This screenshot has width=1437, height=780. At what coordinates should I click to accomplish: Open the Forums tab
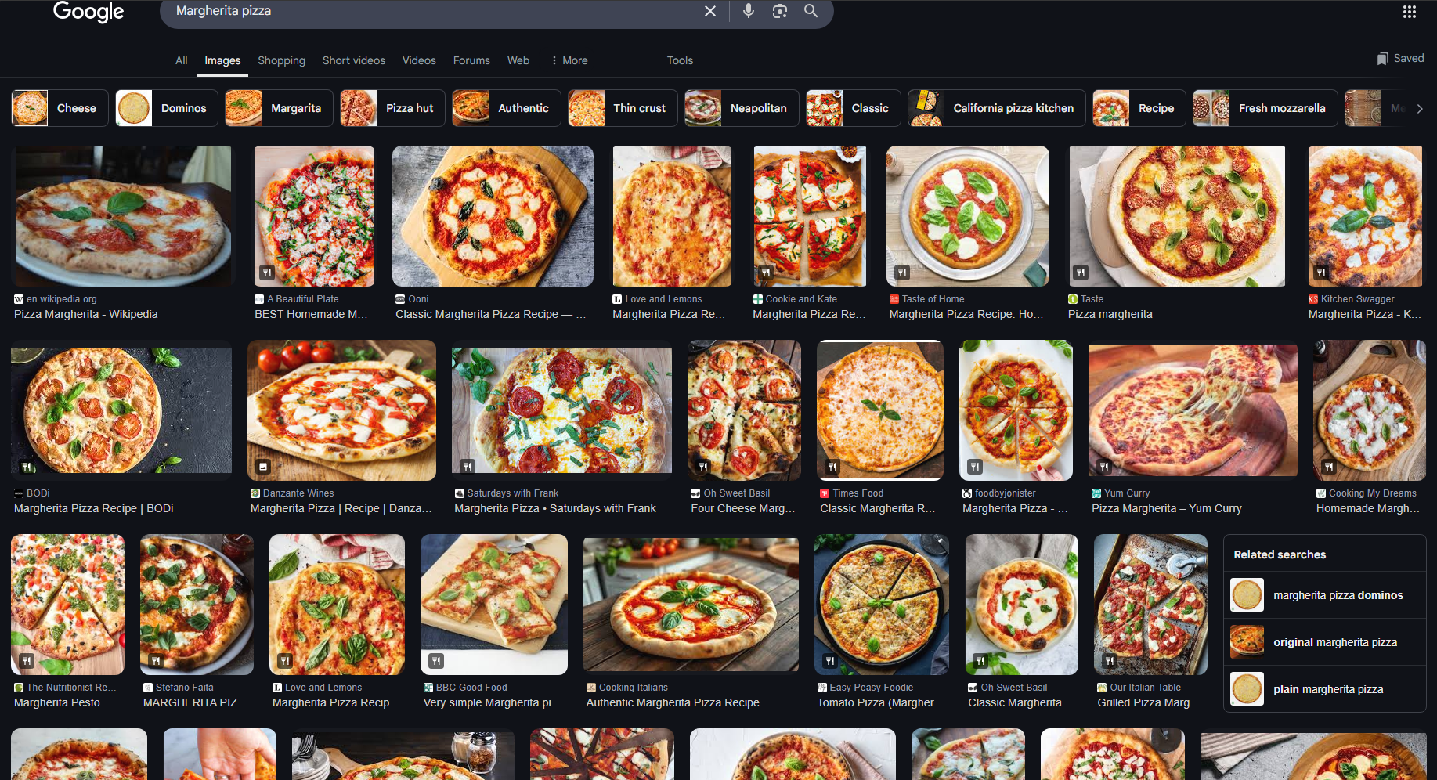click(x=471, y=60)
